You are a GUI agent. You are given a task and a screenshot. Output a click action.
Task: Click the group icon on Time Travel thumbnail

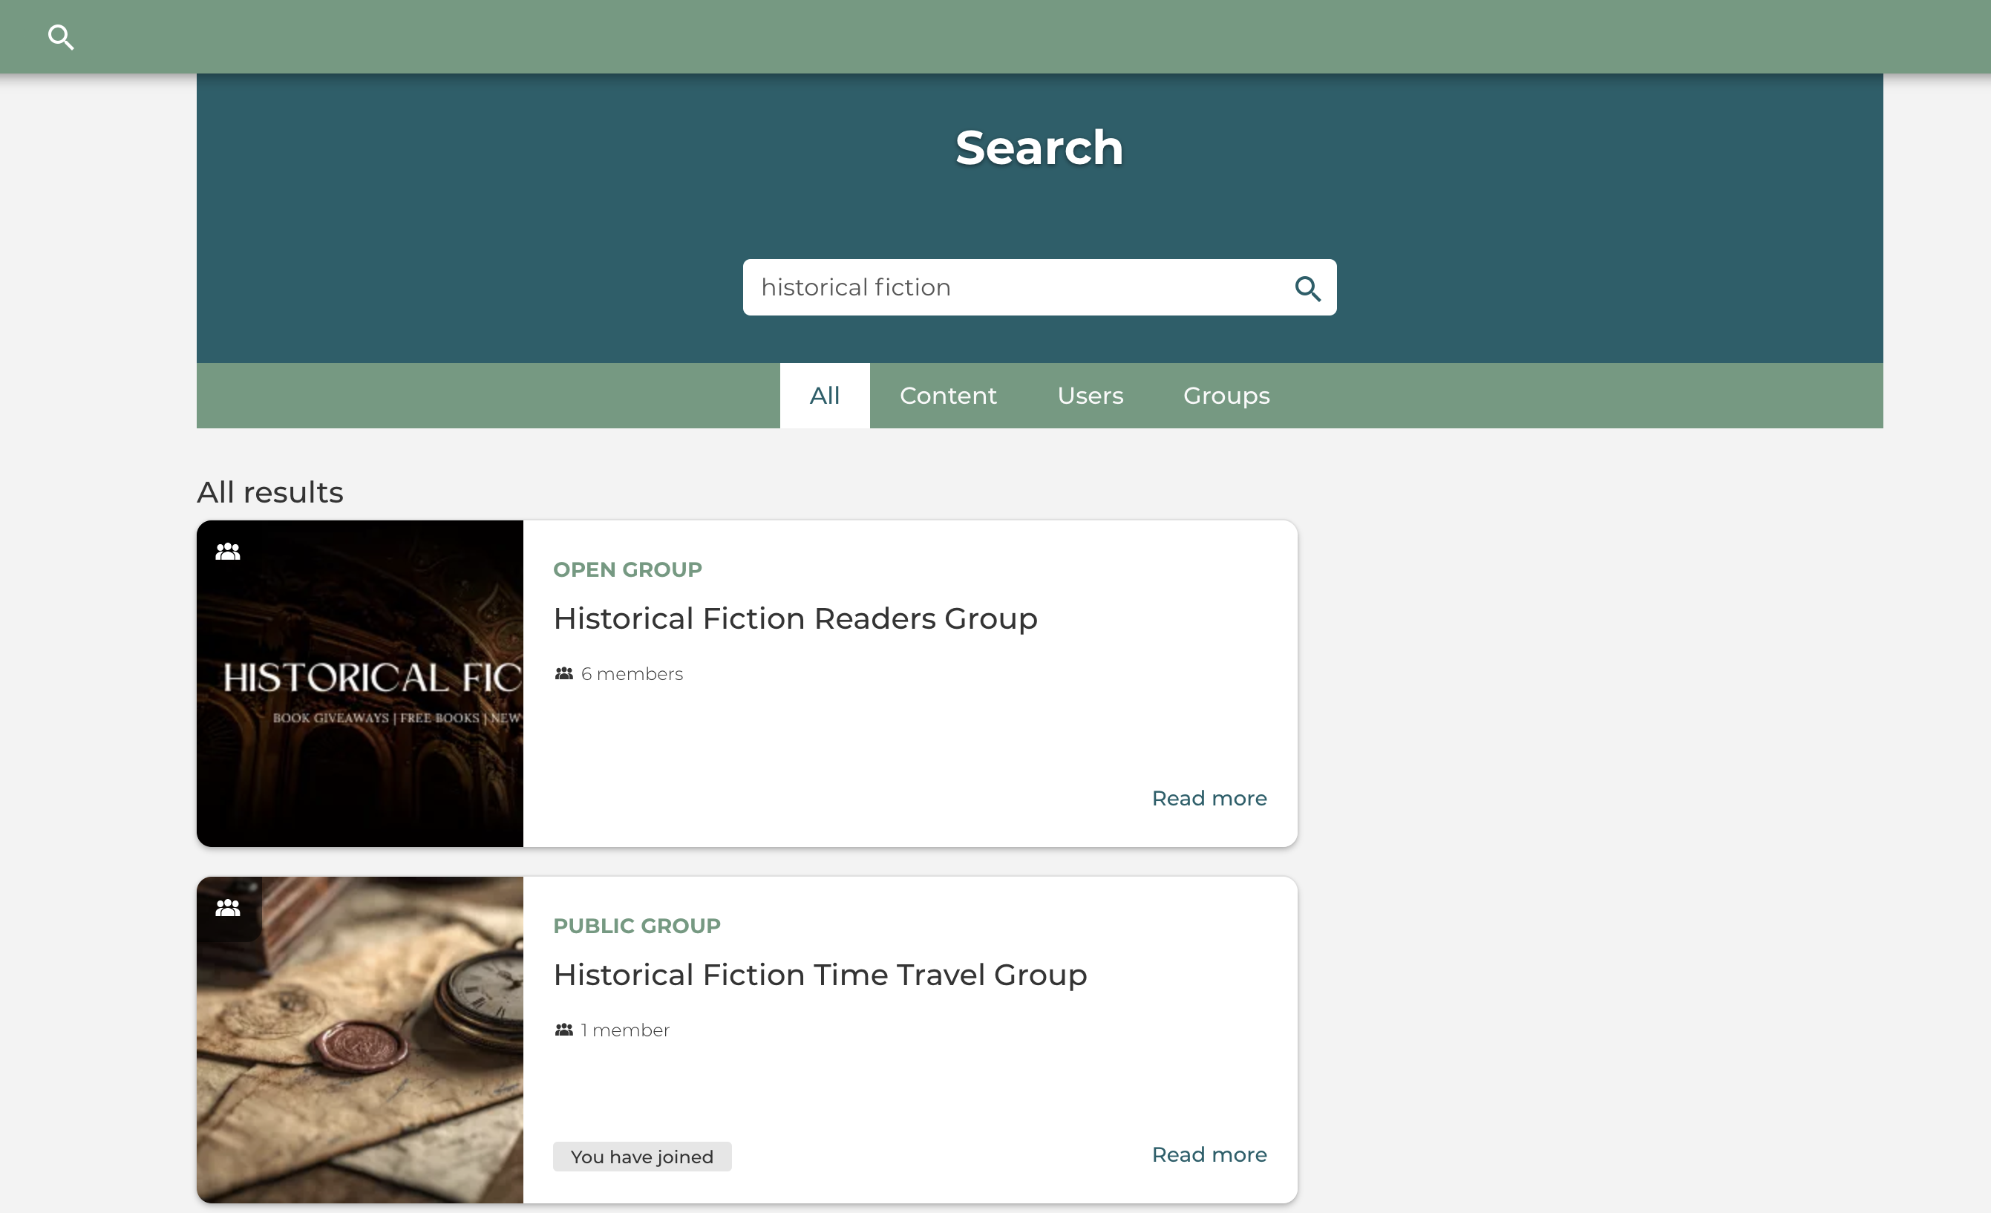pos(228,908)
